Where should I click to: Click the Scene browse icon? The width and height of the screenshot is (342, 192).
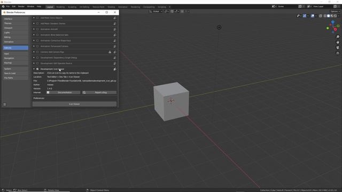[274, 6]
